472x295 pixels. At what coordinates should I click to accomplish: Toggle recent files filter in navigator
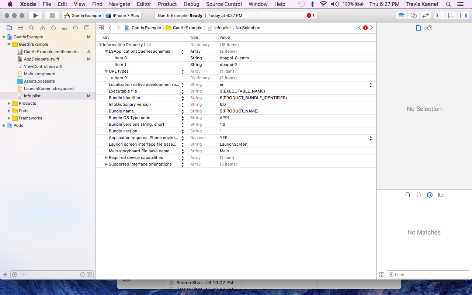pos(83,274)
